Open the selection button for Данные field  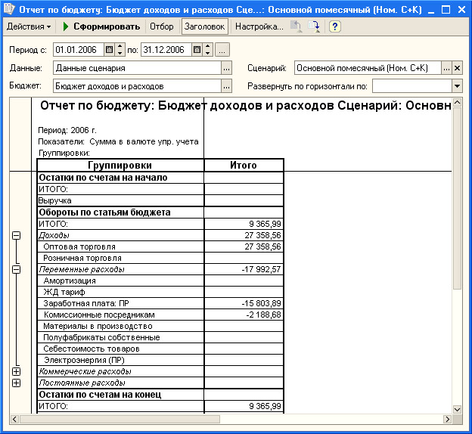click(x=226, y=68)
